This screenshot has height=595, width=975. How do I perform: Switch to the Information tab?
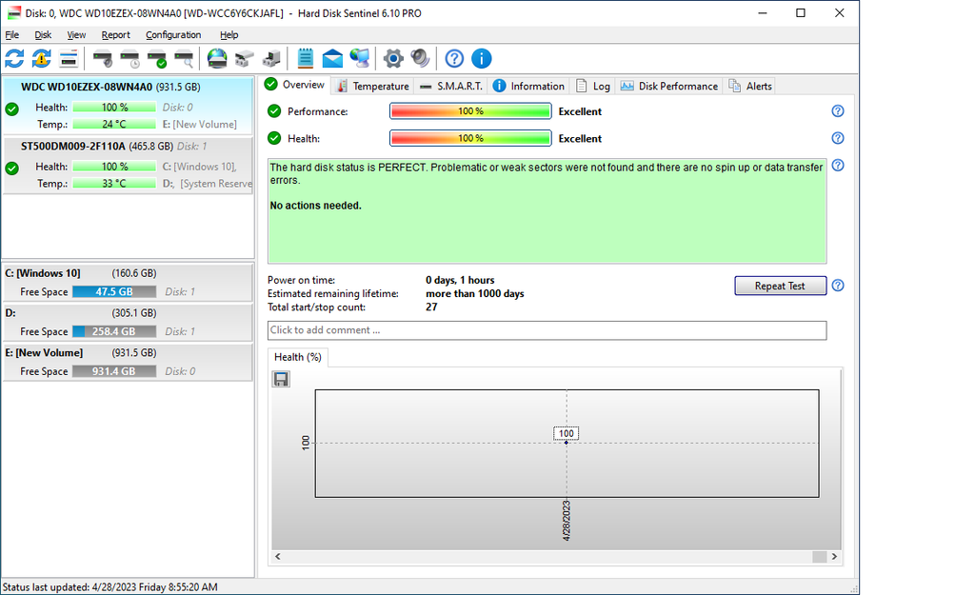pos(528,86)
